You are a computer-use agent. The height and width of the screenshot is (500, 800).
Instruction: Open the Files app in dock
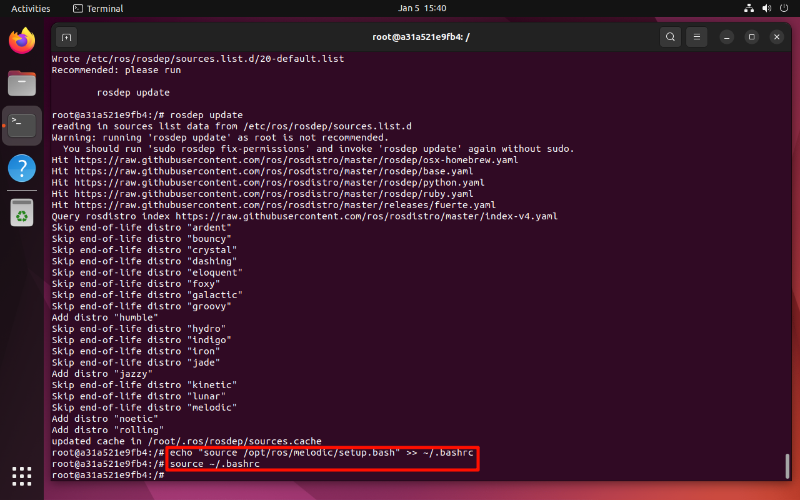point(22,83)
